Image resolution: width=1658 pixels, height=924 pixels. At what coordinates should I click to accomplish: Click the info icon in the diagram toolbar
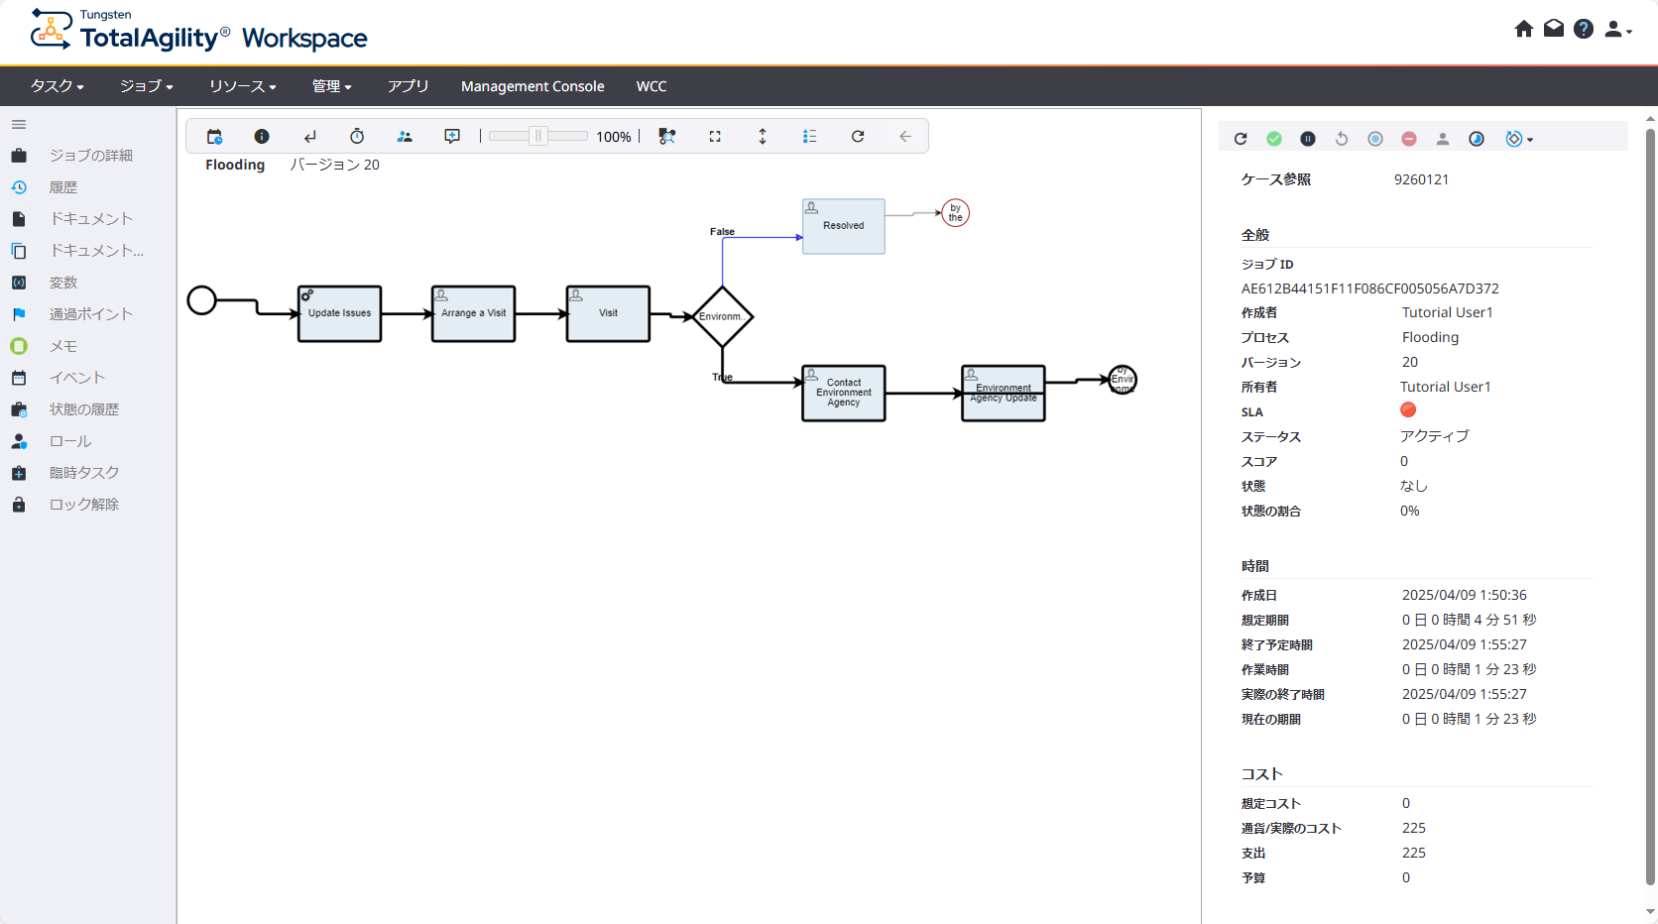coord(262,137)
